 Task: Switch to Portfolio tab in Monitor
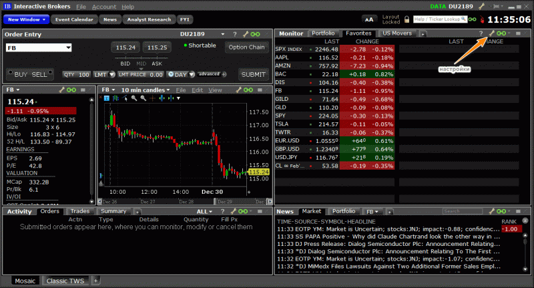click(x=323, y=33)
